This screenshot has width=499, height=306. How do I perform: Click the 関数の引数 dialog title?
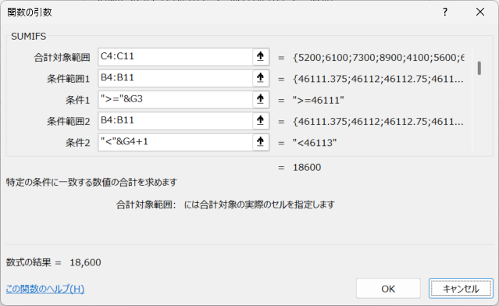(30, 12)
